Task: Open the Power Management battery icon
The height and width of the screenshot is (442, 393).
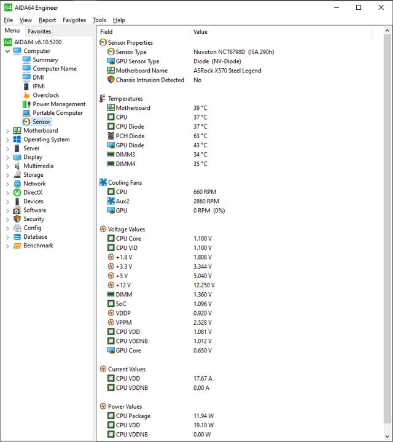Action: coord(26,104)
